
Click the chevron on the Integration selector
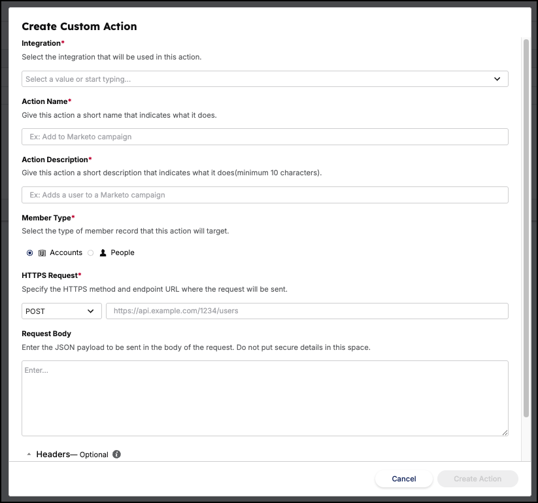click(499, 78)
